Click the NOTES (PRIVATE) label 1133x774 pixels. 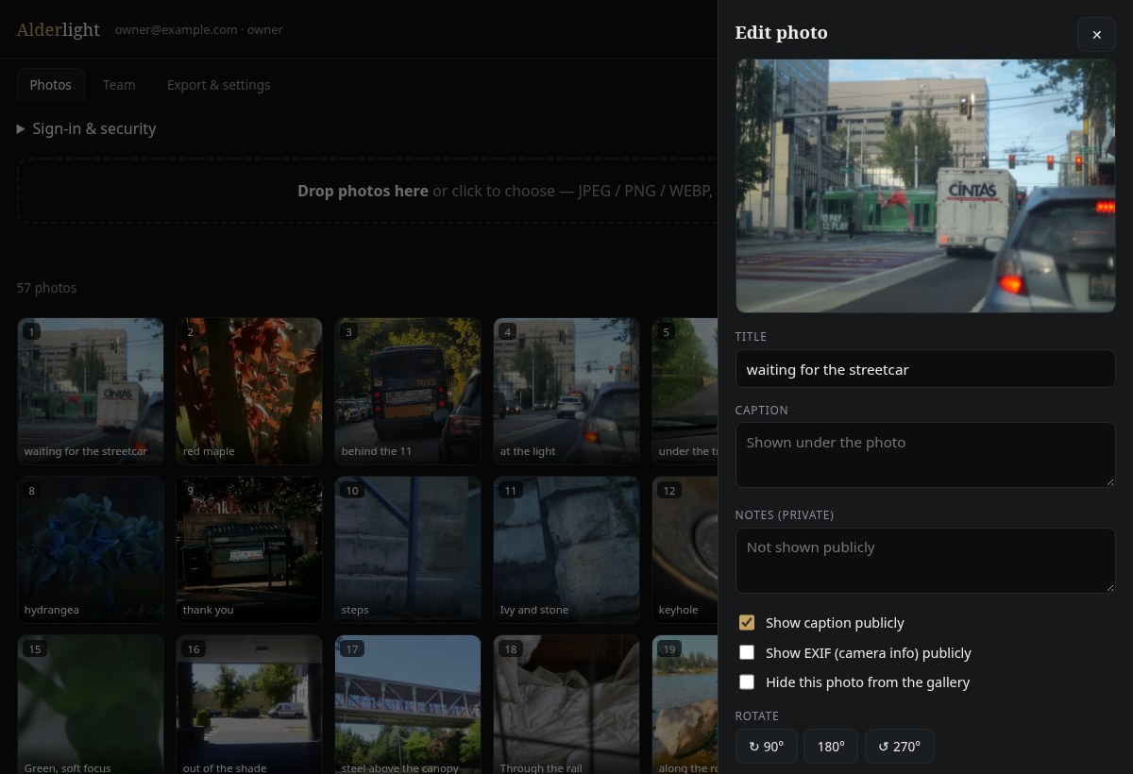(785, 514)
